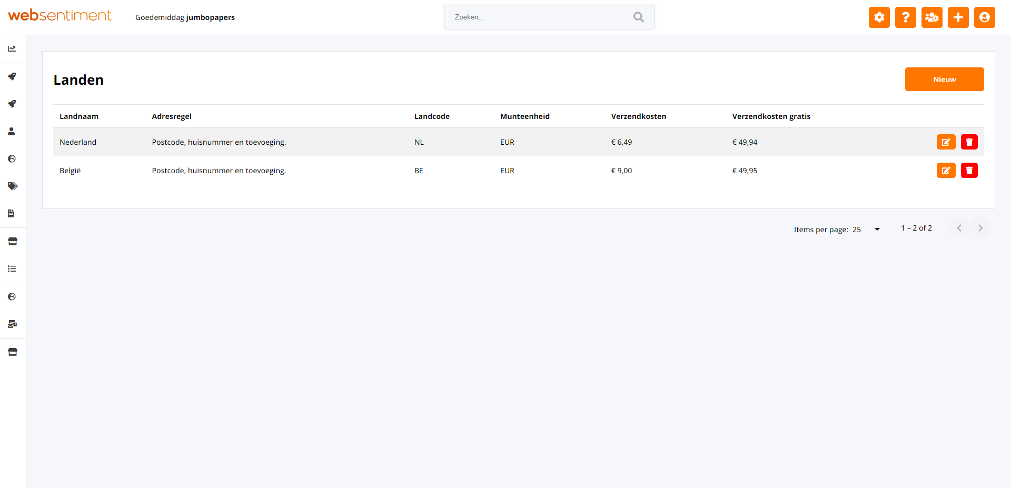Open the account profile icon
The image size is (1011, 488).
point(984,17)
